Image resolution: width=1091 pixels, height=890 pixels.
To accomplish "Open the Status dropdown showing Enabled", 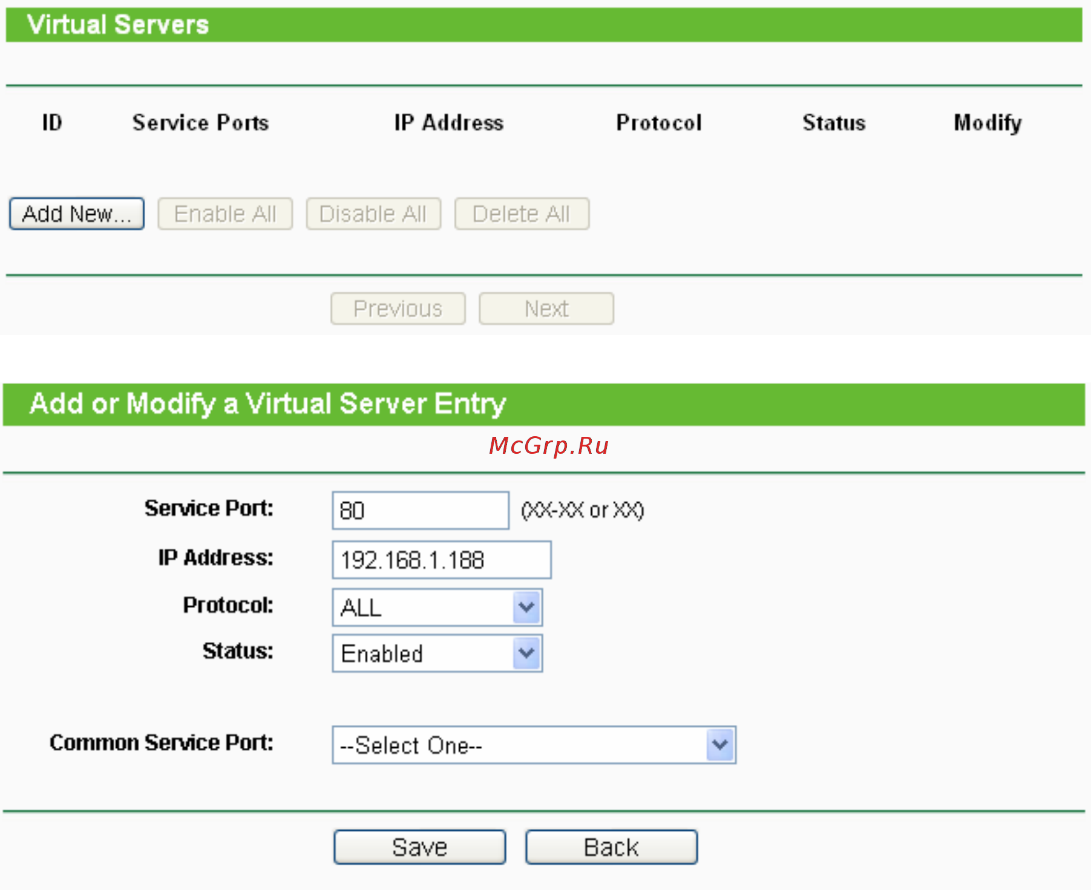I will point(437,653).
